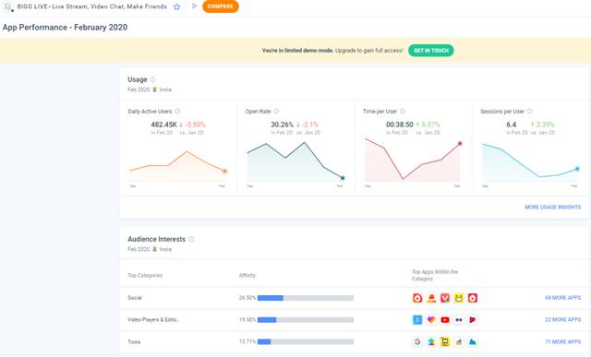591x357 pixels.
Task: Click the favorite star icon beside app title
Action: point(176,6)
